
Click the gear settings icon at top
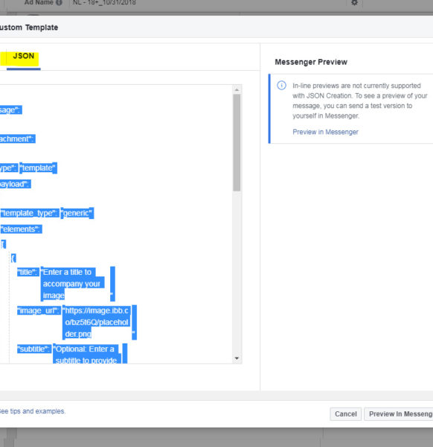click(x=354, y=2)
